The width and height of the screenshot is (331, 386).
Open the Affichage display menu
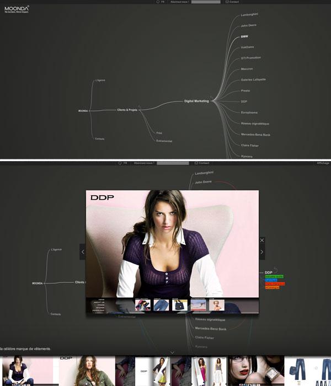click(x=323, y=163)
